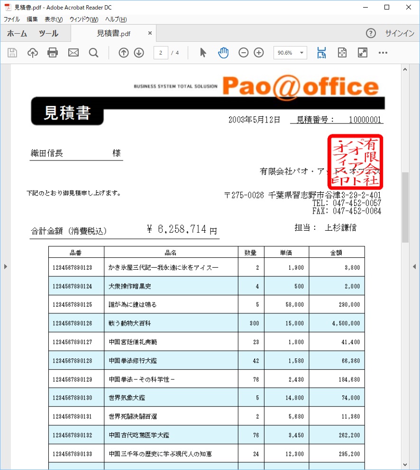Open the 表示(V) menu

point(54,19)
